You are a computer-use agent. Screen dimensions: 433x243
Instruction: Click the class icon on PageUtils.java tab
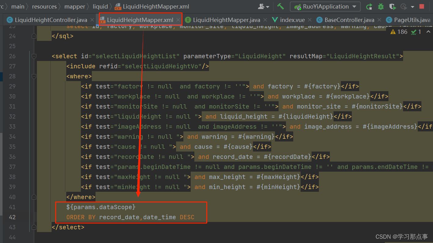[389, 20]
